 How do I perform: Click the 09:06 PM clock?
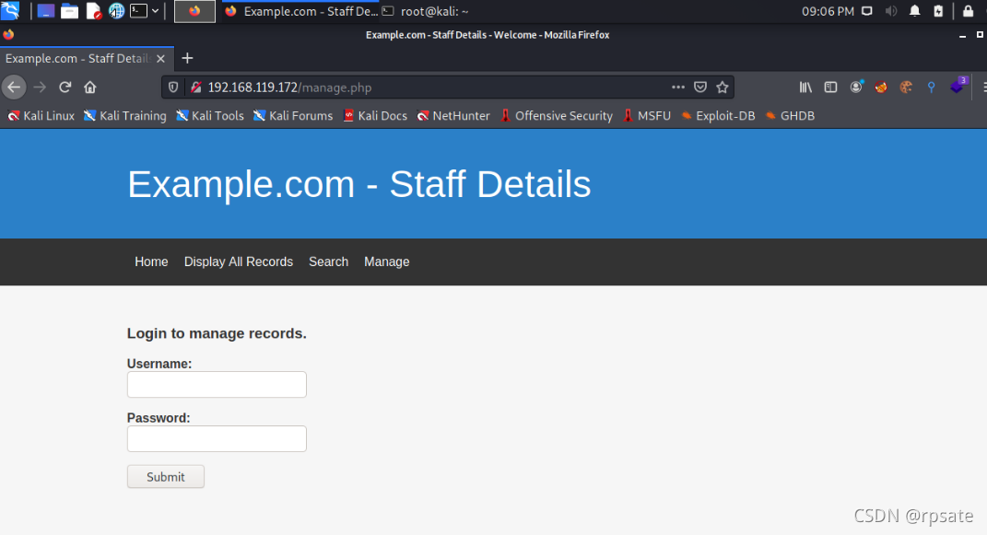(828, 11)
